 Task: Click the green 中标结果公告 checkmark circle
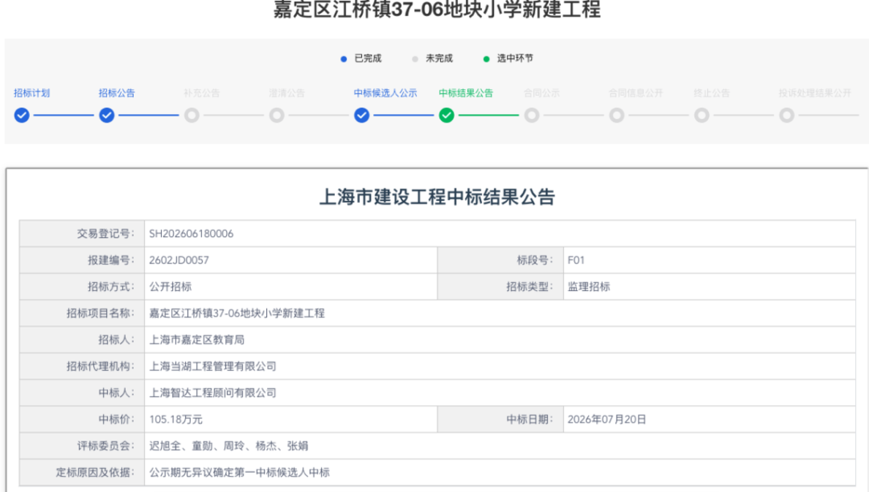(x=447, y=116)
